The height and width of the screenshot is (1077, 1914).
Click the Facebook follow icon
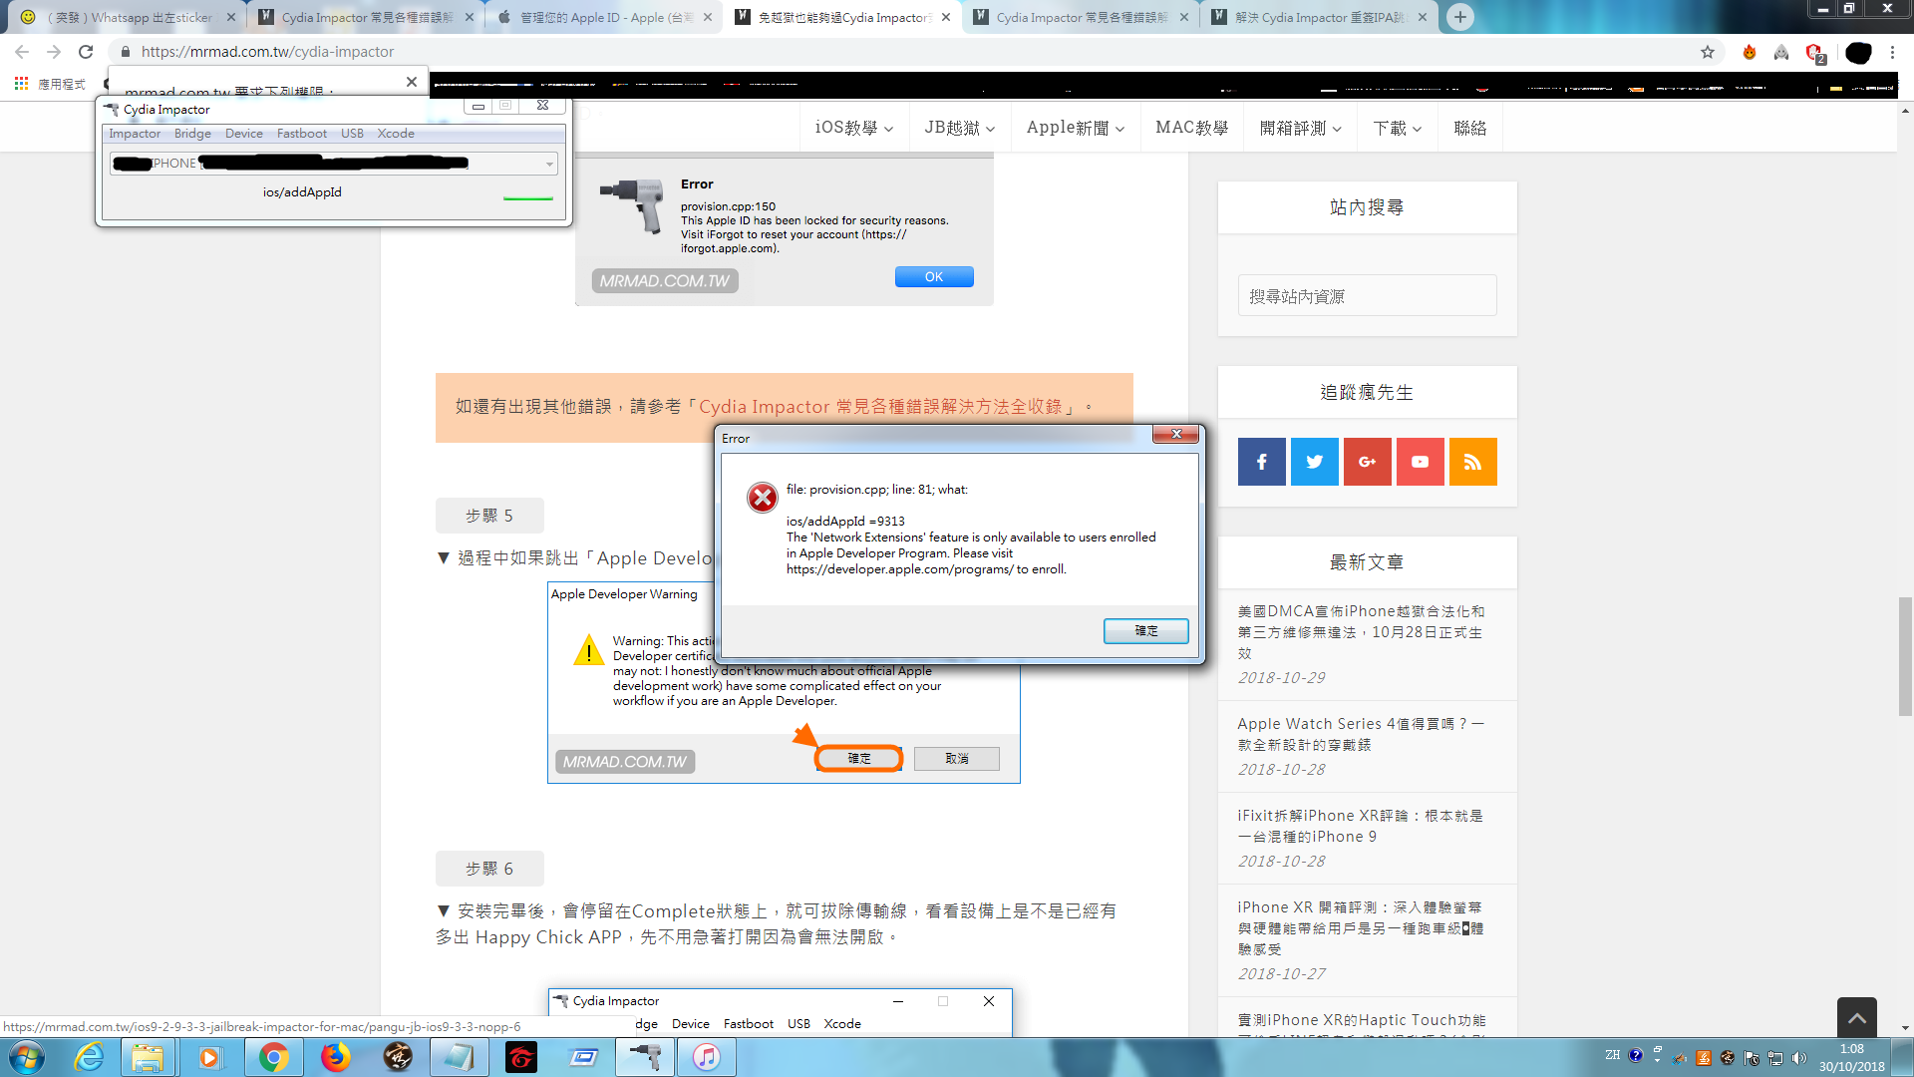[1261, 462]
